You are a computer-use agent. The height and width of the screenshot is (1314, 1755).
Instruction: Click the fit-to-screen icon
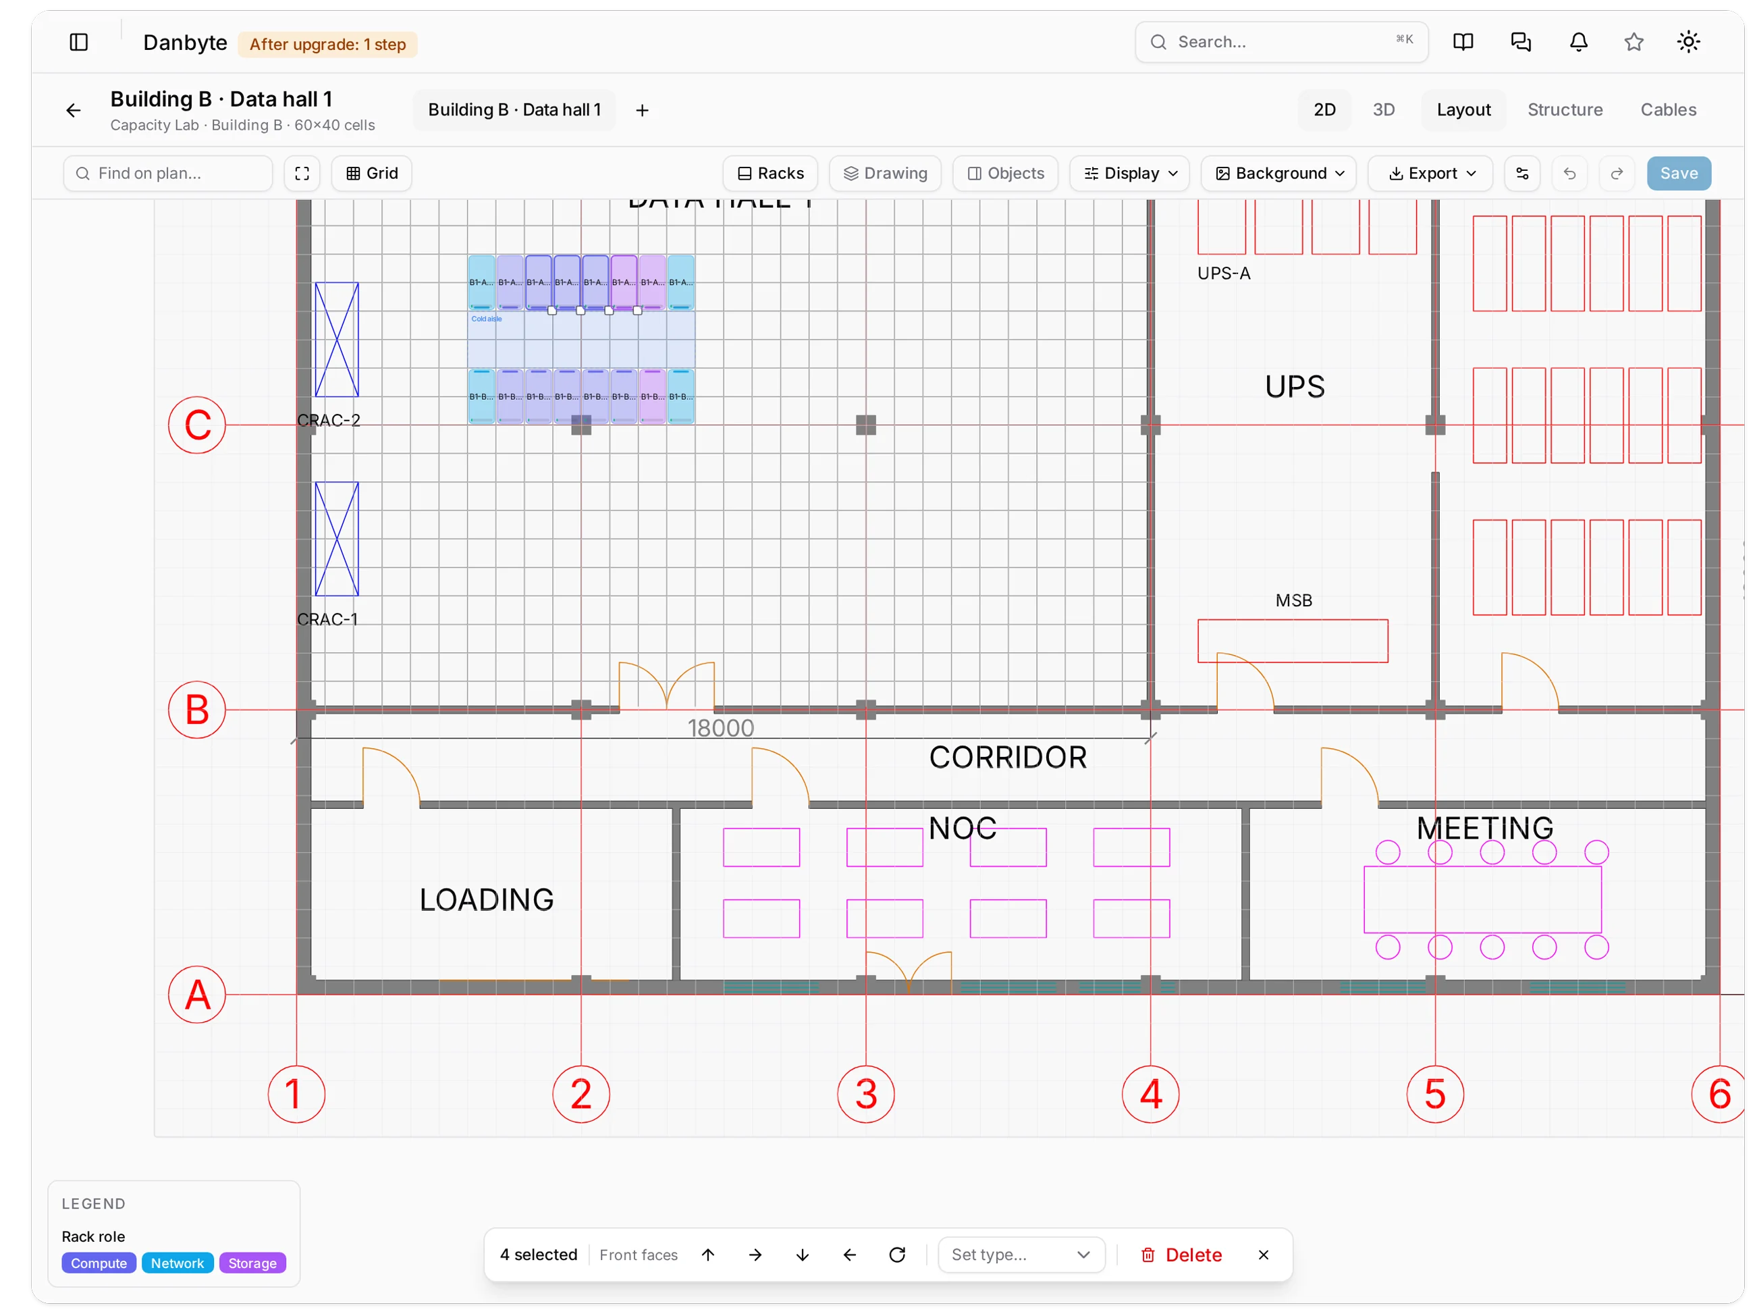pos(302,173)
